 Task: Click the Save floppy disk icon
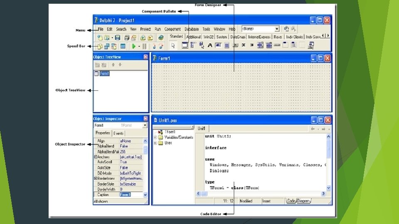pos(117,38)
